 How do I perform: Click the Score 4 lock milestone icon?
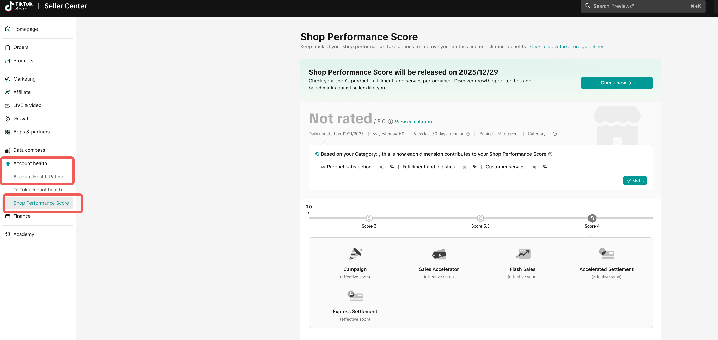click(592, 218)
